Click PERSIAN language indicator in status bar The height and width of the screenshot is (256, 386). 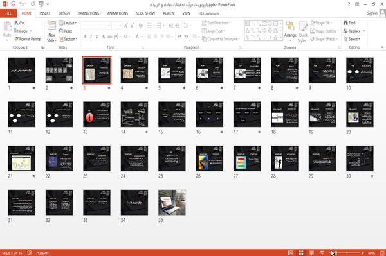click(42, 253)
